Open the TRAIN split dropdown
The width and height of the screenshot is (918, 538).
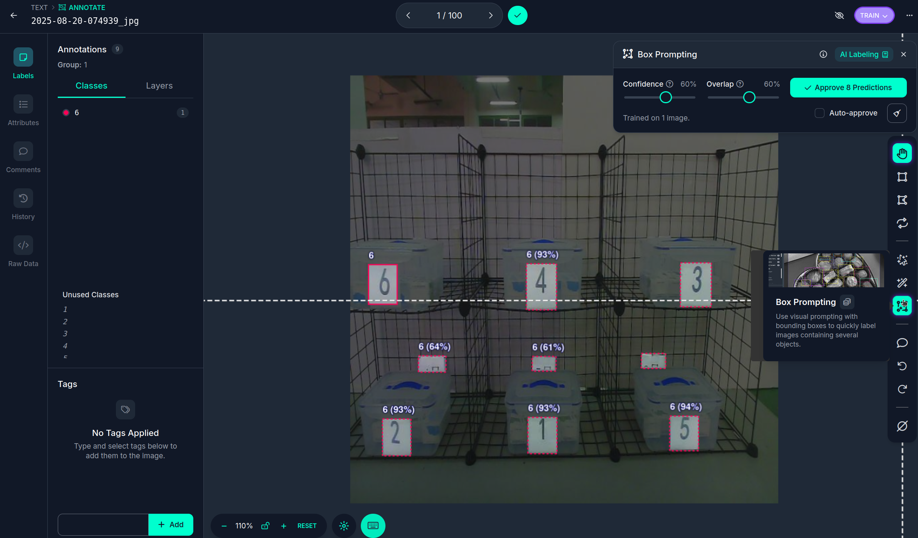(x=874, y=15)
